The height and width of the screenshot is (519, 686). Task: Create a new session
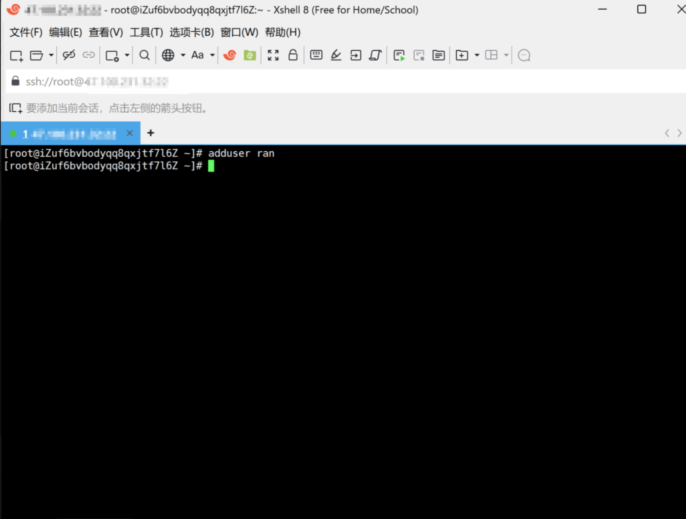point(16,55)
